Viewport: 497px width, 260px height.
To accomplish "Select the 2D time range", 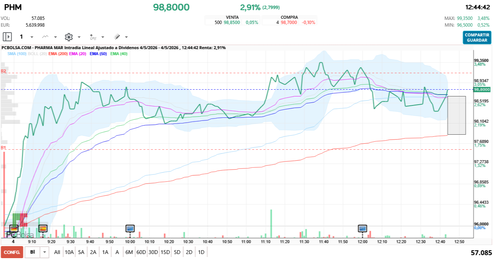I will click(x=189, y=252).
